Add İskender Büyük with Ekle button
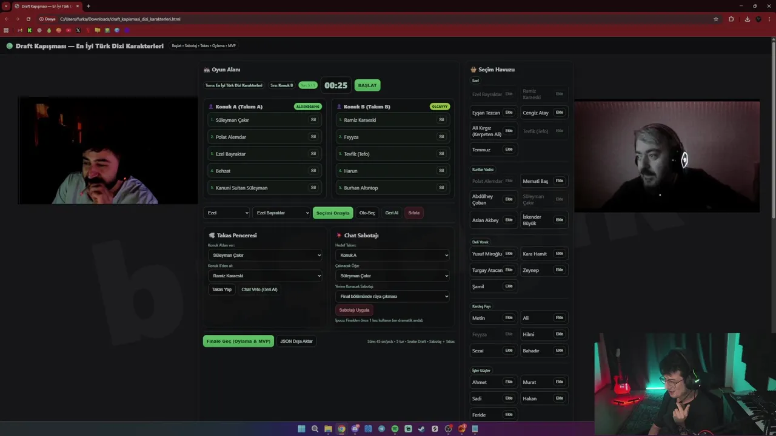 560,220
